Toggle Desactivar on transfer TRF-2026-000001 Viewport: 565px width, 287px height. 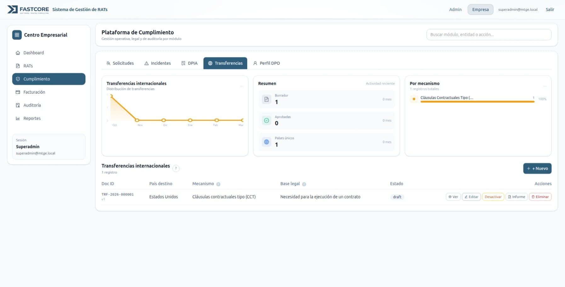[493, 197]
